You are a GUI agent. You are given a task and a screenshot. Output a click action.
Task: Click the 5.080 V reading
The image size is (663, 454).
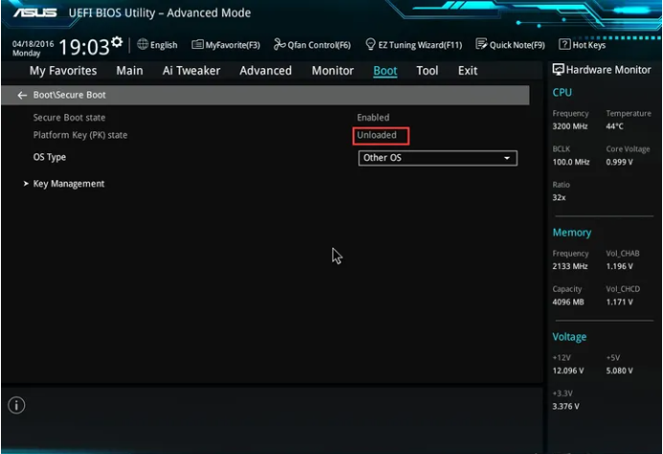[619, 371]
